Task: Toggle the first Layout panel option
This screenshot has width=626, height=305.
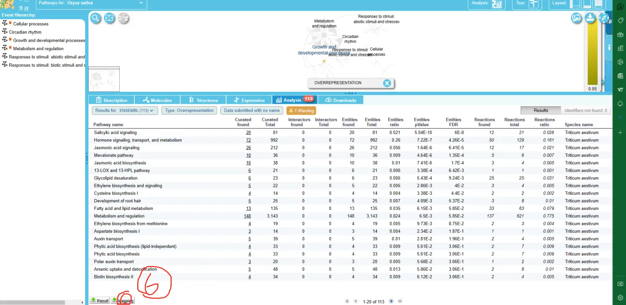Action: click(575, 4)
